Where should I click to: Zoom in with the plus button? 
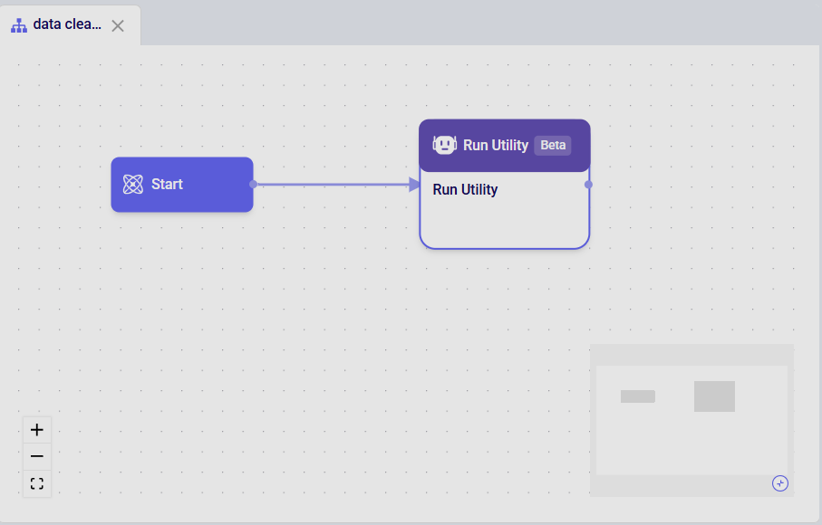click(x=36, y=430)
